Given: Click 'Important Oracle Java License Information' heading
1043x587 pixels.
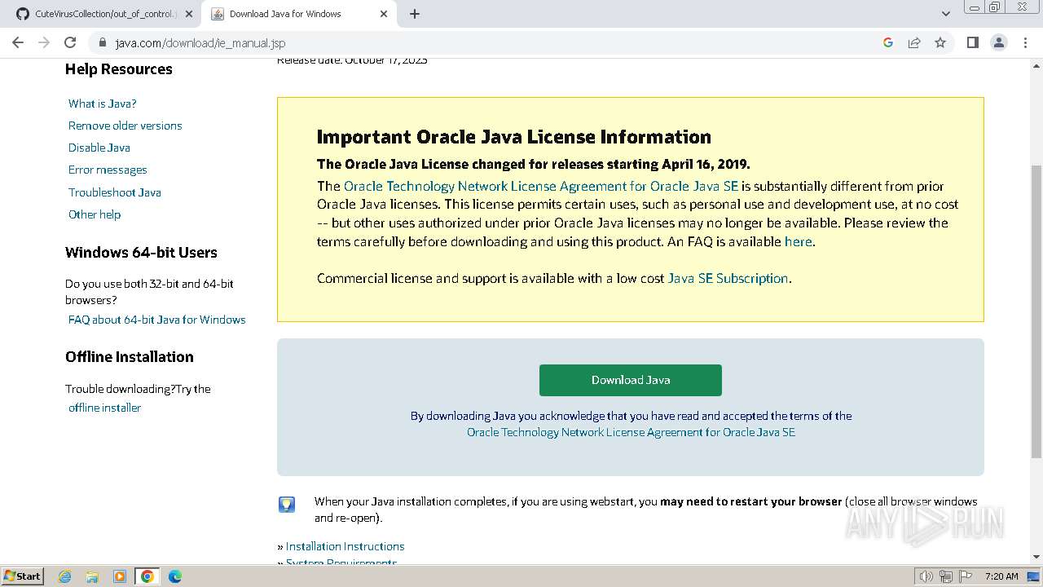Looking at the screenshot, I should [514, 137].
